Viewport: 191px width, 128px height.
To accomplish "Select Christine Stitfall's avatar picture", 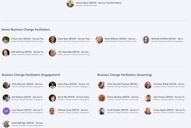I will click(x=148, y=85).
